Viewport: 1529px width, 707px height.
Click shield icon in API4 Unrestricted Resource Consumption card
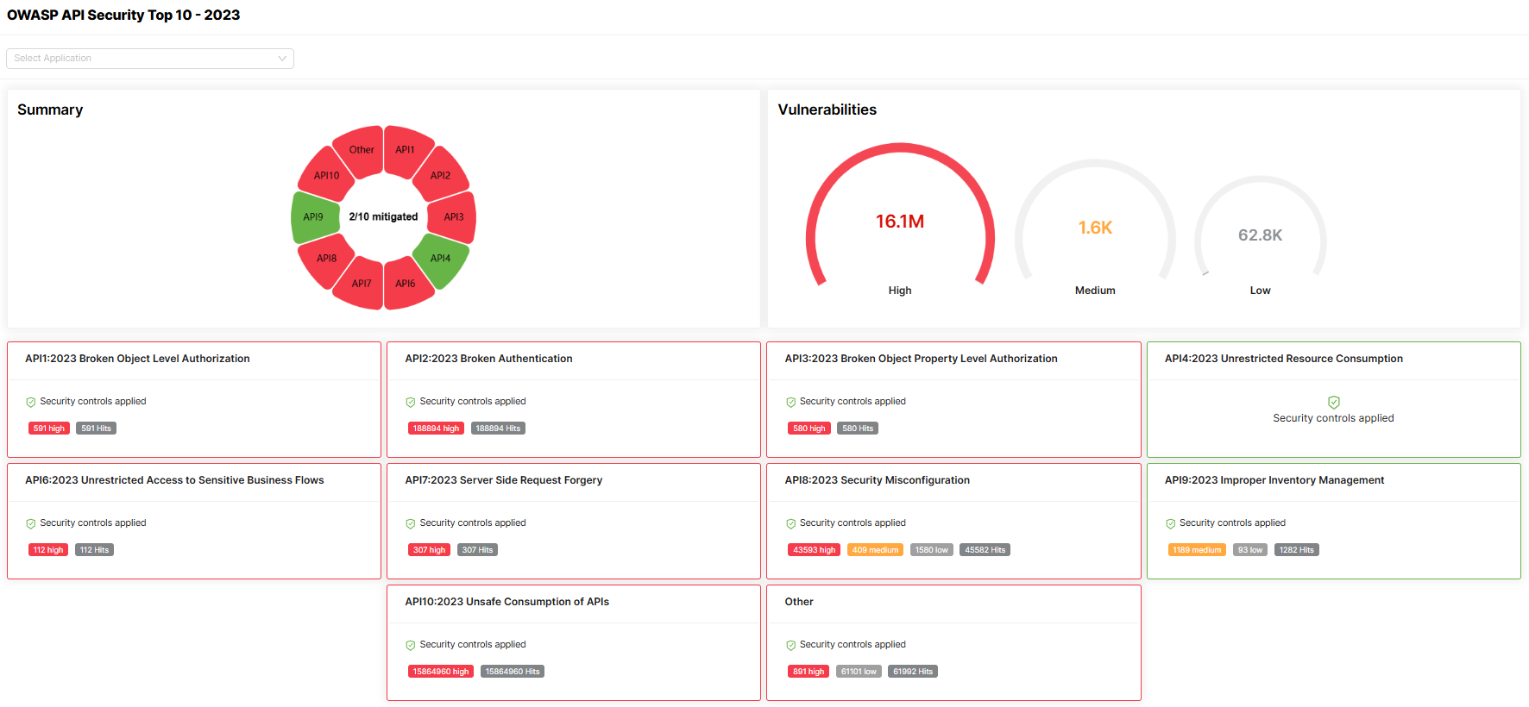[x=1333, y=402]
